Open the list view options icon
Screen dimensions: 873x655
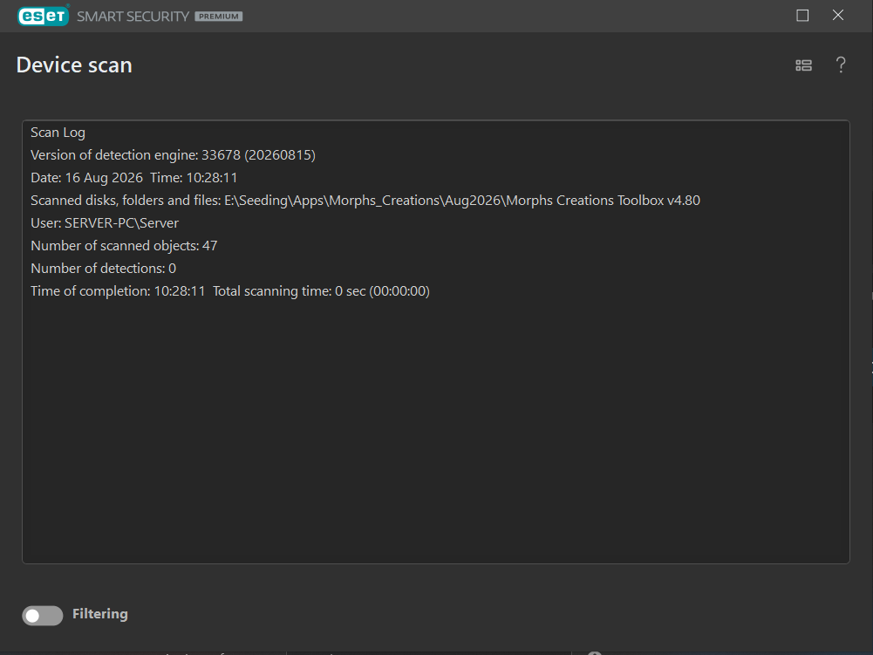(803, 65)
